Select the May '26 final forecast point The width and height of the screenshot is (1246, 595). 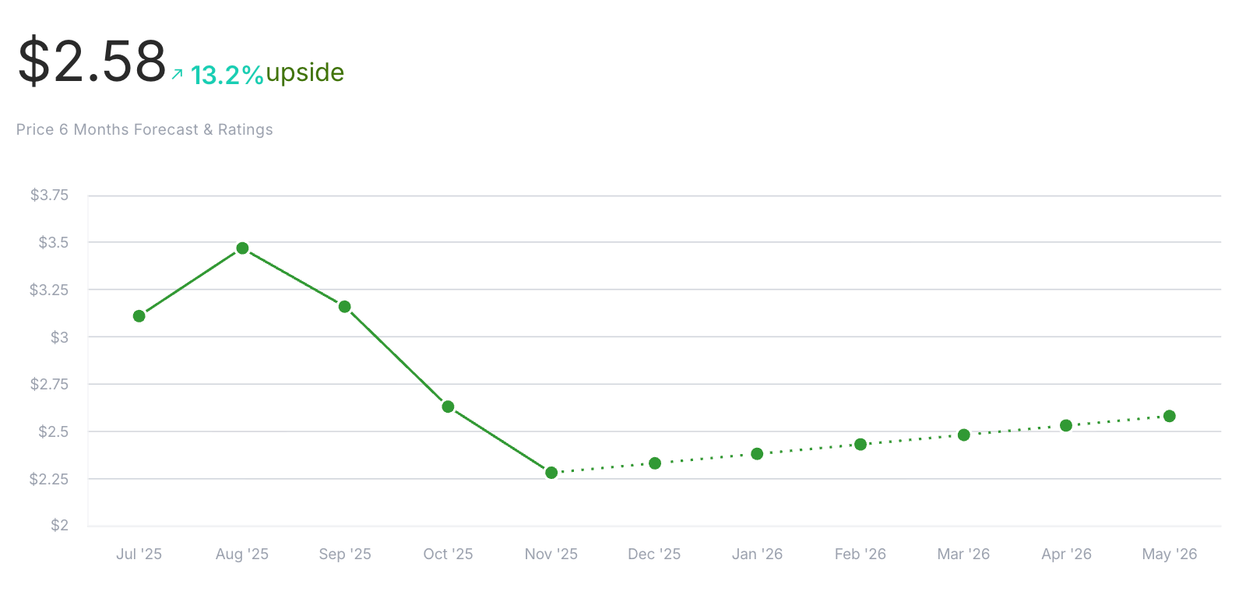point(1170,416)
